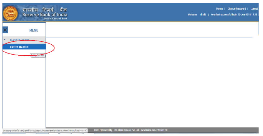Click the rbalki username in header
This screenshot has width=263, height=136.
[203, 14]
